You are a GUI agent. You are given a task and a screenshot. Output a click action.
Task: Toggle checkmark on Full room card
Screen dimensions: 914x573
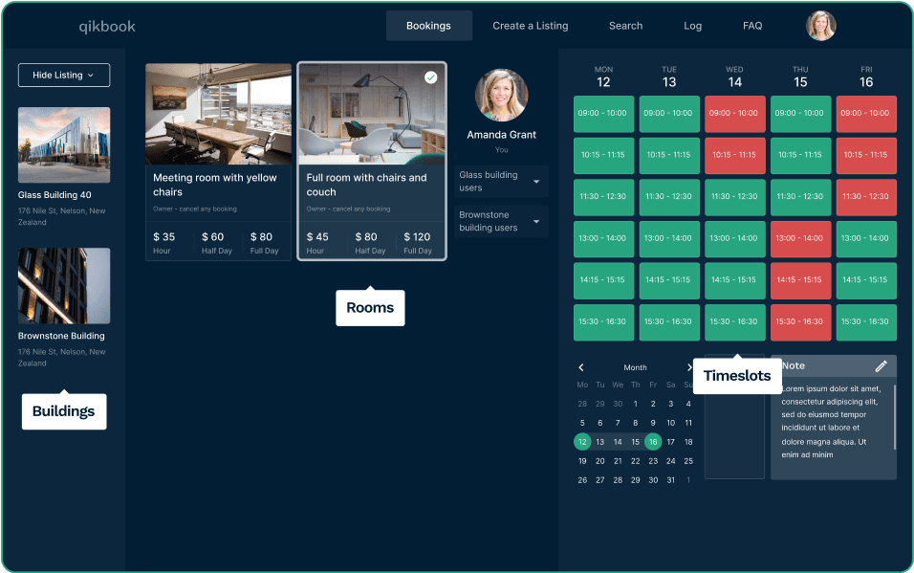[x=430, y=77]
